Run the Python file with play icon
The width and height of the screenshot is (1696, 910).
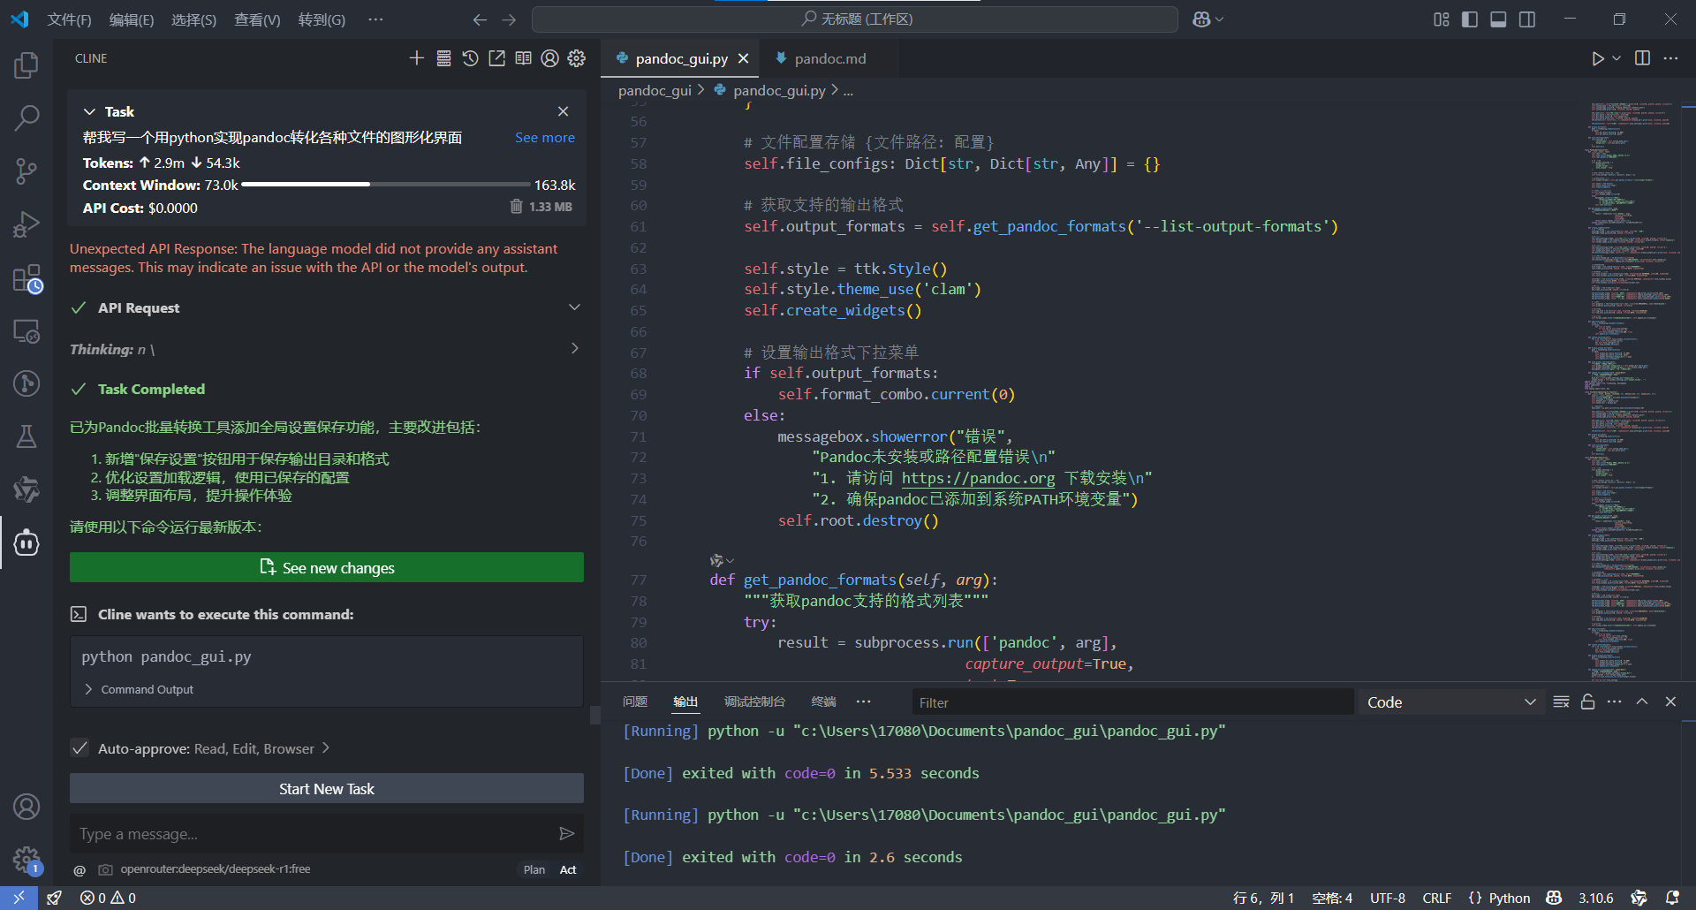pos(1597,58)
